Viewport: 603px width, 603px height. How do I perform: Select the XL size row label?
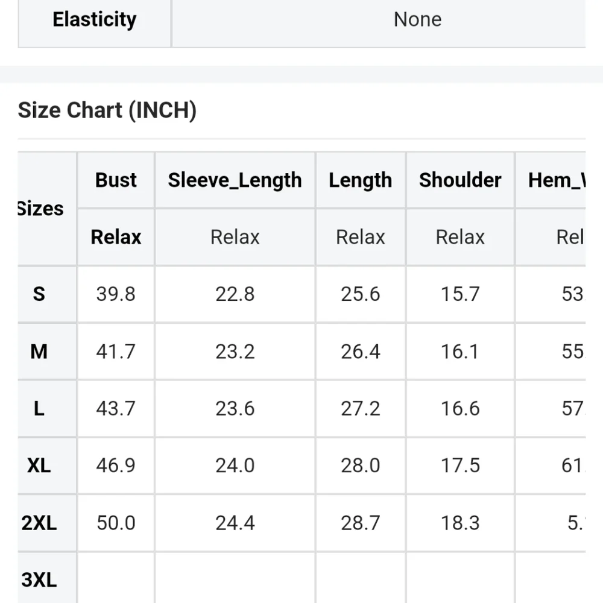click(39, 466)
